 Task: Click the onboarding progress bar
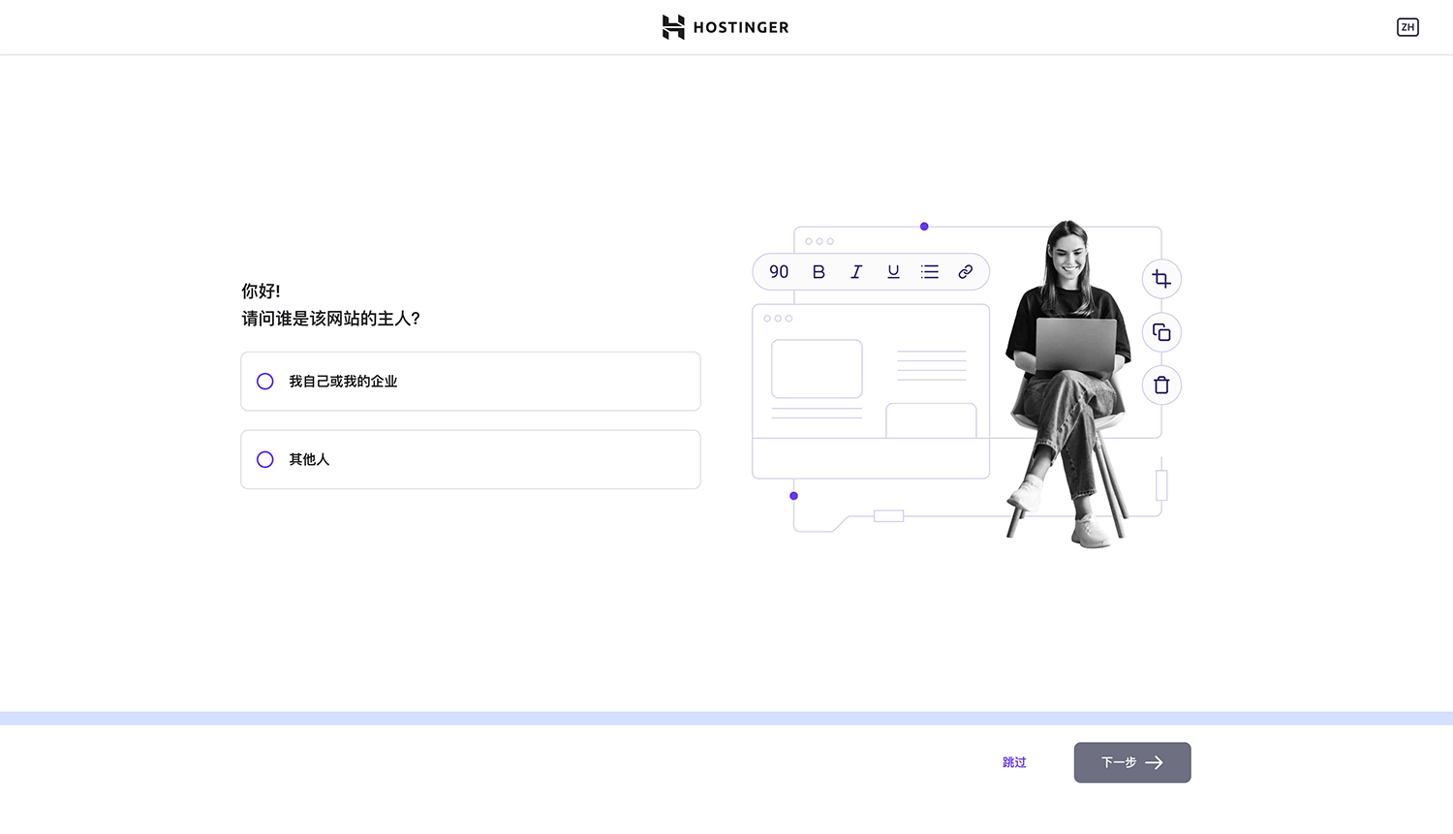coord(726,719)
